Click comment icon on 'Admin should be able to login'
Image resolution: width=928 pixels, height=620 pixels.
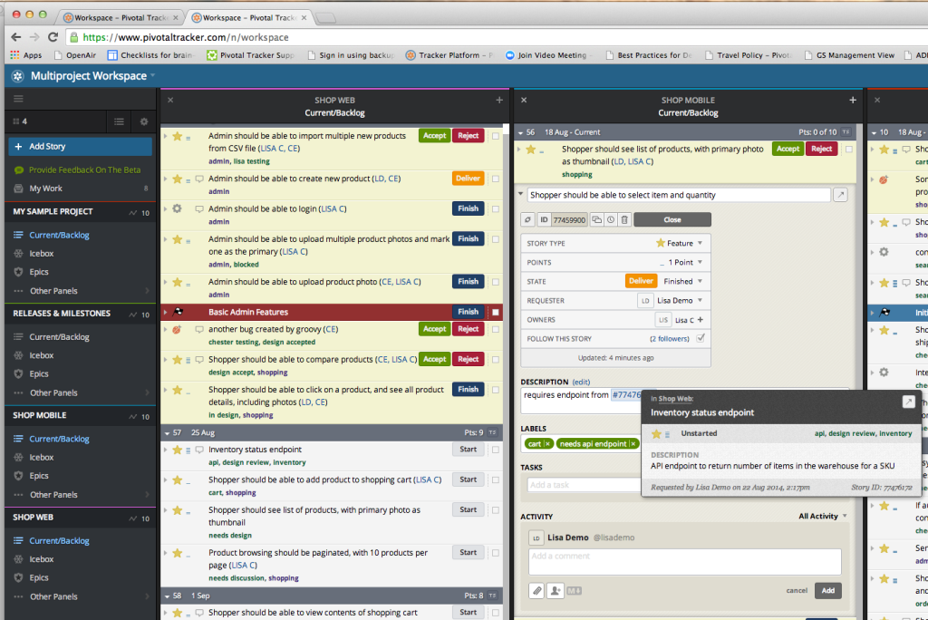(x=199, y=209)
